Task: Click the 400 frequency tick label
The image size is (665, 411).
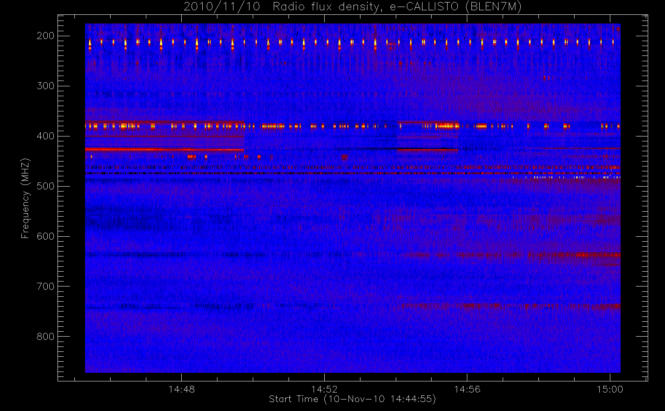Action: click(x=46, y=136)
